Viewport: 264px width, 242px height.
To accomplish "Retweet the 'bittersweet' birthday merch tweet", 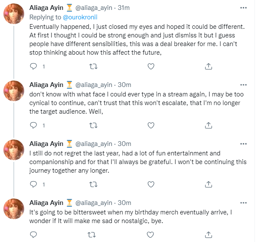I will click(92, 235).
